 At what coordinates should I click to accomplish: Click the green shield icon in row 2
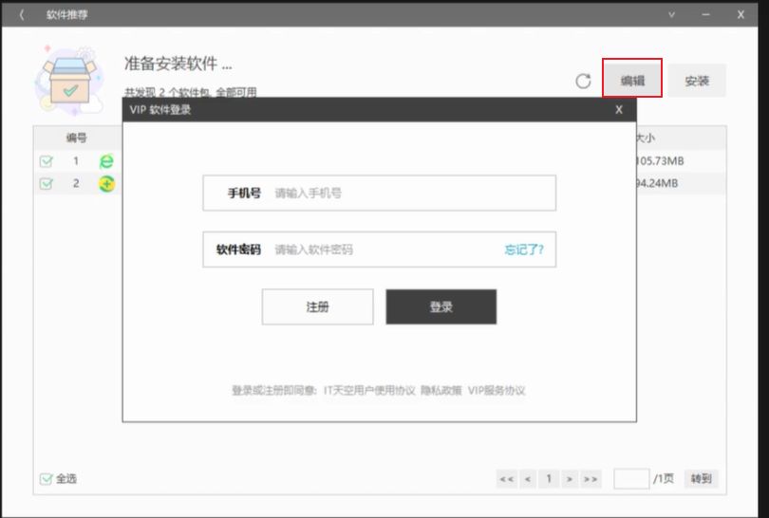click(x=107, y=183)
